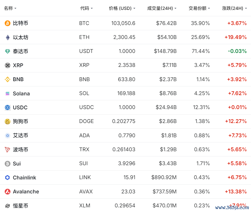Click the XRP coin icon
The height and width of the screenshot is (212, 251).
[x=8, y=65]
